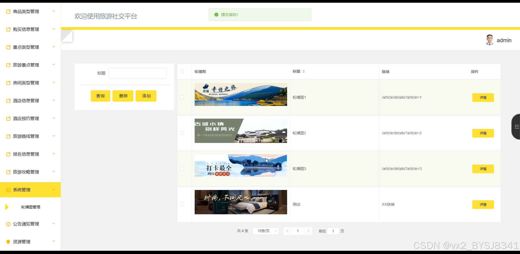Open the 10条/页 page size dropdown
The width and height of the screenshot is (520, 254).
pos(265,231)
